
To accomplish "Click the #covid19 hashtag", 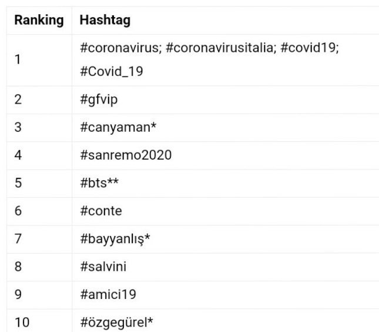I will 310,48.
